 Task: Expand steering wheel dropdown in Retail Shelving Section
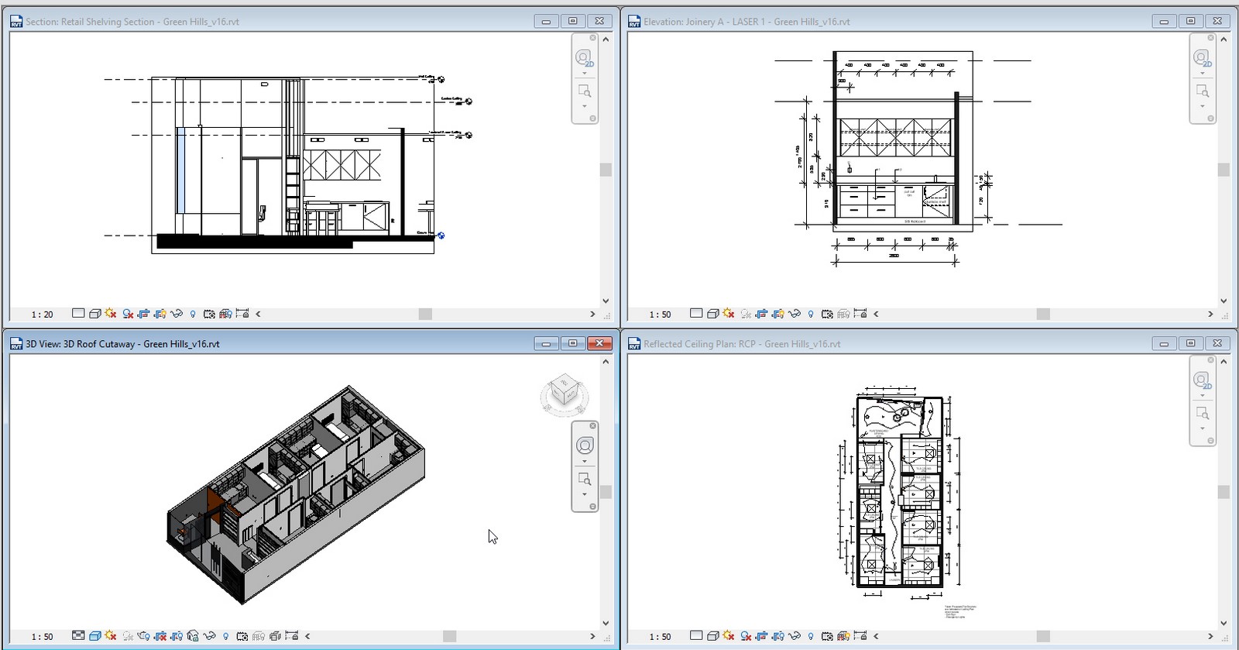585,74
